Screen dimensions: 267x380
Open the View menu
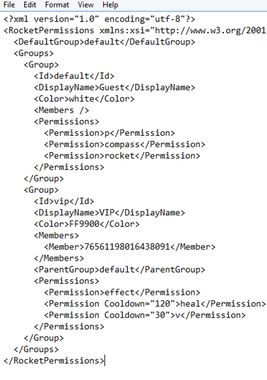[85, 5]
